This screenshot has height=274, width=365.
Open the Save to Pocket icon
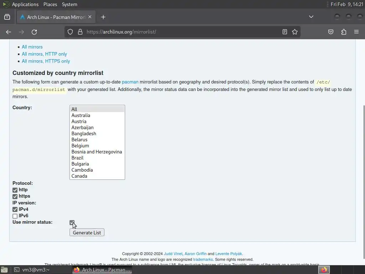pyautogui.click(x=331, y=32)
